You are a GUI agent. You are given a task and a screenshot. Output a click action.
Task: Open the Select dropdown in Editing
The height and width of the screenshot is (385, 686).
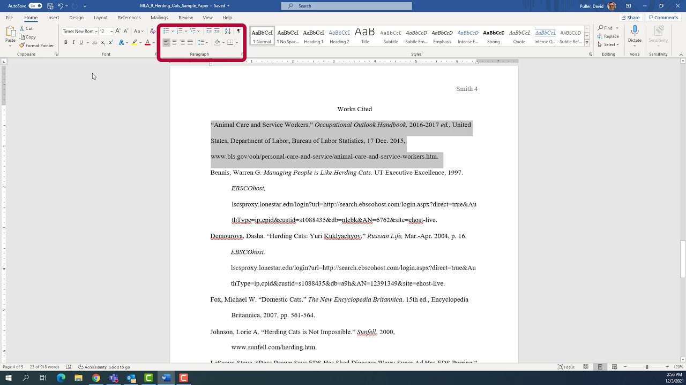[x=609, y=45]
